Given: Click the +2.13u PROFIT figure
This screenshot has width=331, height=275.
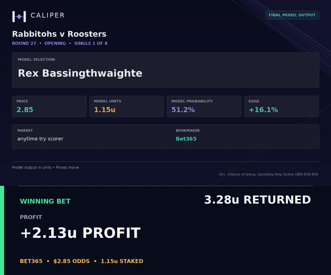Looking at the screenshot, I should [x=80, y=233].
